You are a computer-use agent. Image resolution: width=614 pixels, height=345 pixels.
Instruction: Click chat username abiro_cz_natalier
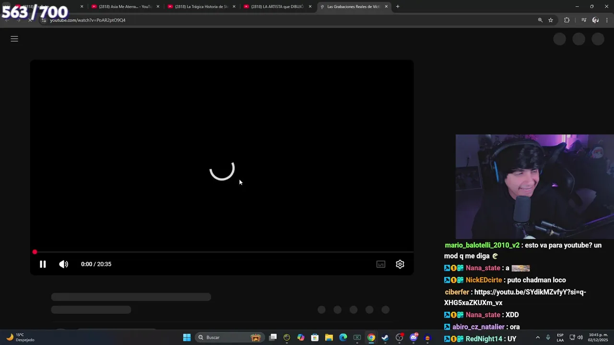pos(478,327)
